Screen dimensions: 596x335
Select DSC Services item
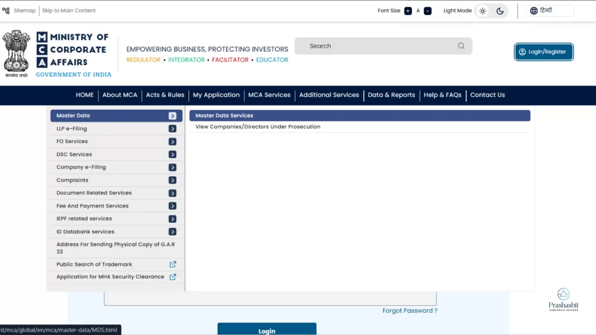pyautogui.click(x=116, y=155)
